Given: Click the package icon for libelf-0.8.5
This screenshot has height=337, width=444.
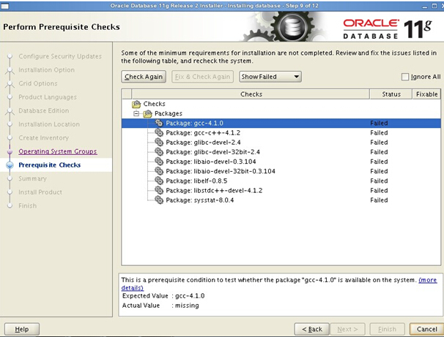Looking at the screenshot, I should tap(159, 181).
